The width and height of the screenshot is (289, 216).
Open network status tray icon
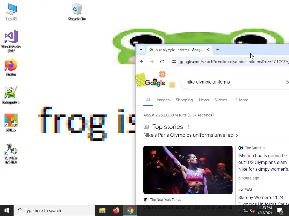(246, 210)
